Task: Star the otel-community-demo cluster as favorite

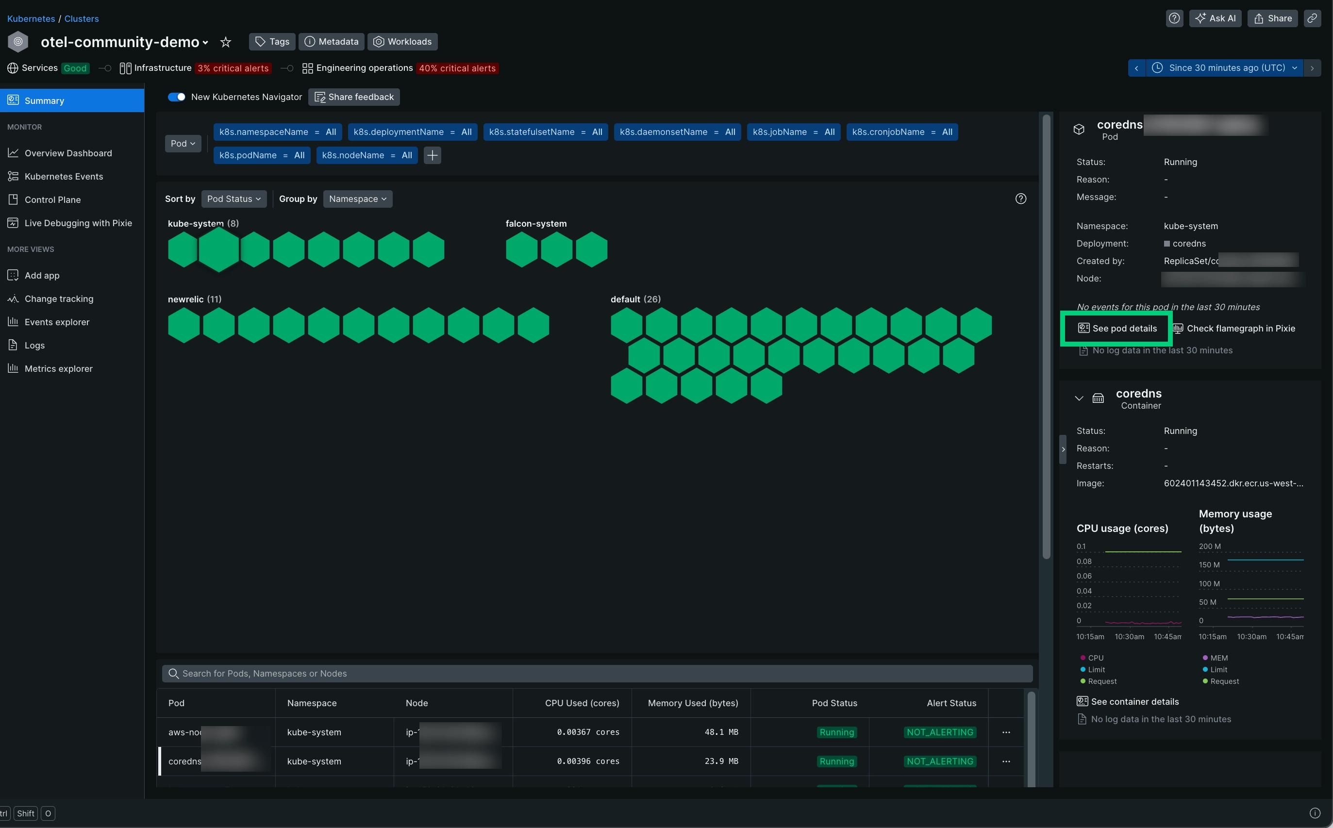Action: coord(226,42)
